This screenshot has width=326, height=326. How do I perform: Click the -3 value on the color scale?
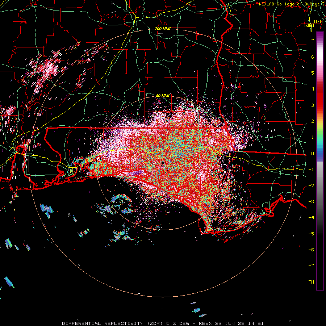pos(311,202)
